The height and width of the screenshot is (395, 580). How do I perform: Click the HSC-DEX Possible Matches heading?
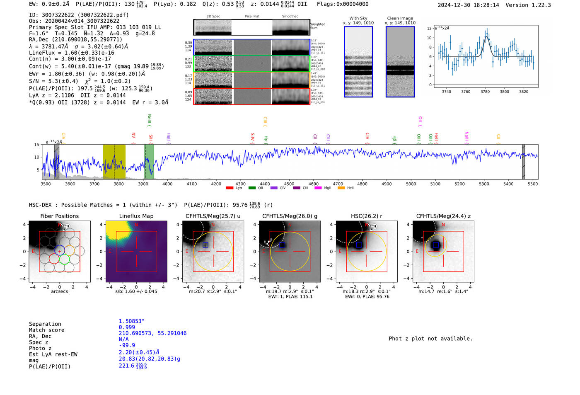(x=103, y=205)
